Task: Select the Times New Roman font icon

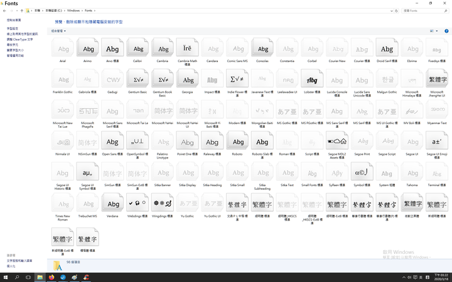Action: coord(63,202)
